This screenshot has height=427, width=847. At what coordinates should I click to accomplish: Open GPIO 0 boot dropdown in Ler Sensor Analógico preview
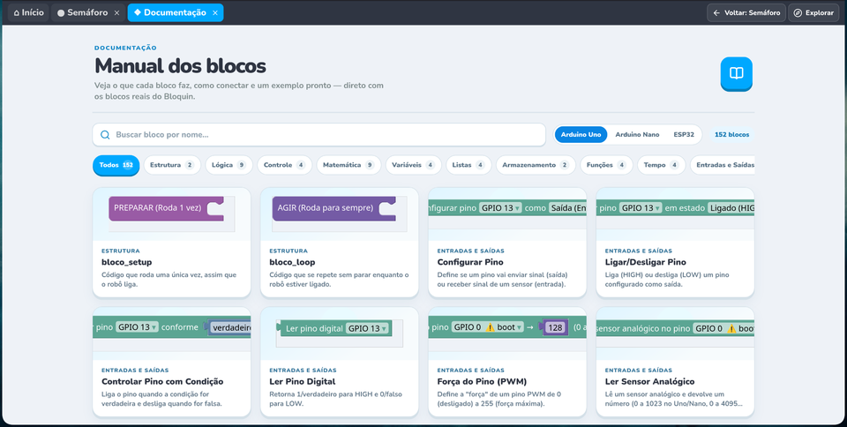(723, 328)
